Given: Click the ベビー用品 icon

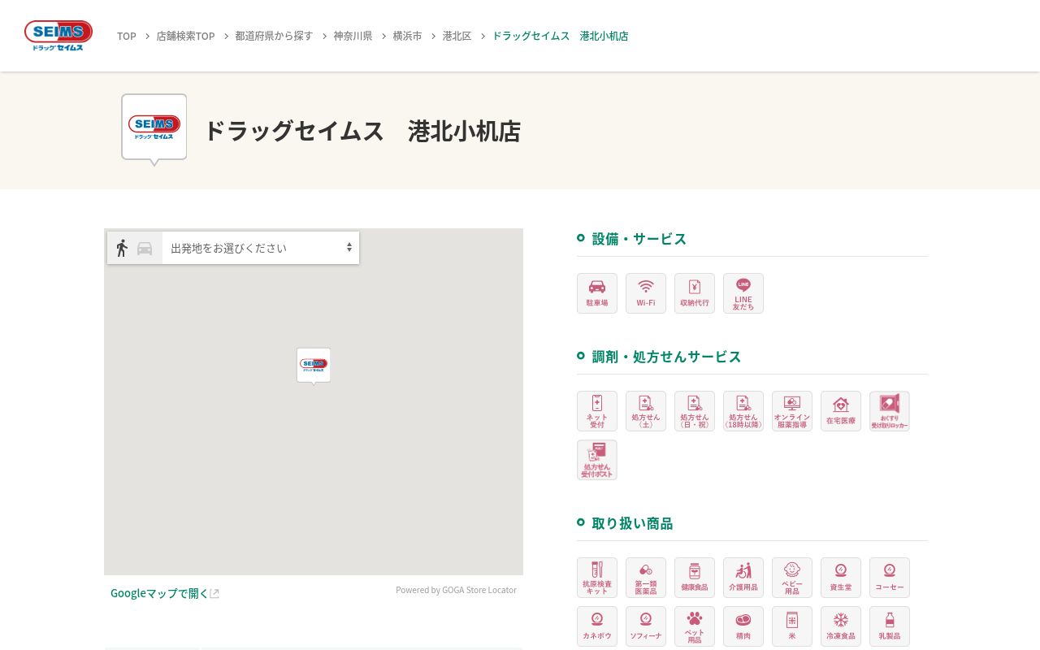Looking at the screenshot, I should (792, 578).
